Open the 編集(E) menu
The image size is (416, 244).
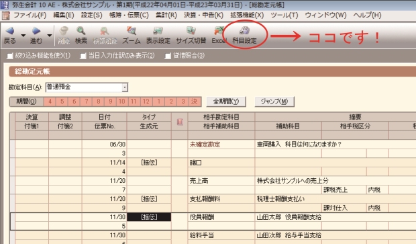[64, 15]
